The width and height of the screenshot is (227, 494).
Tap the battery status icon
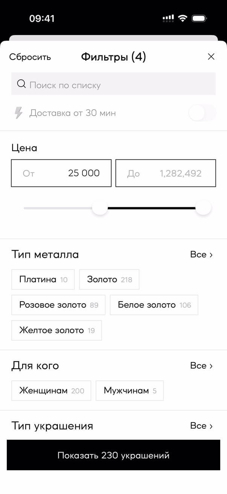199,18
